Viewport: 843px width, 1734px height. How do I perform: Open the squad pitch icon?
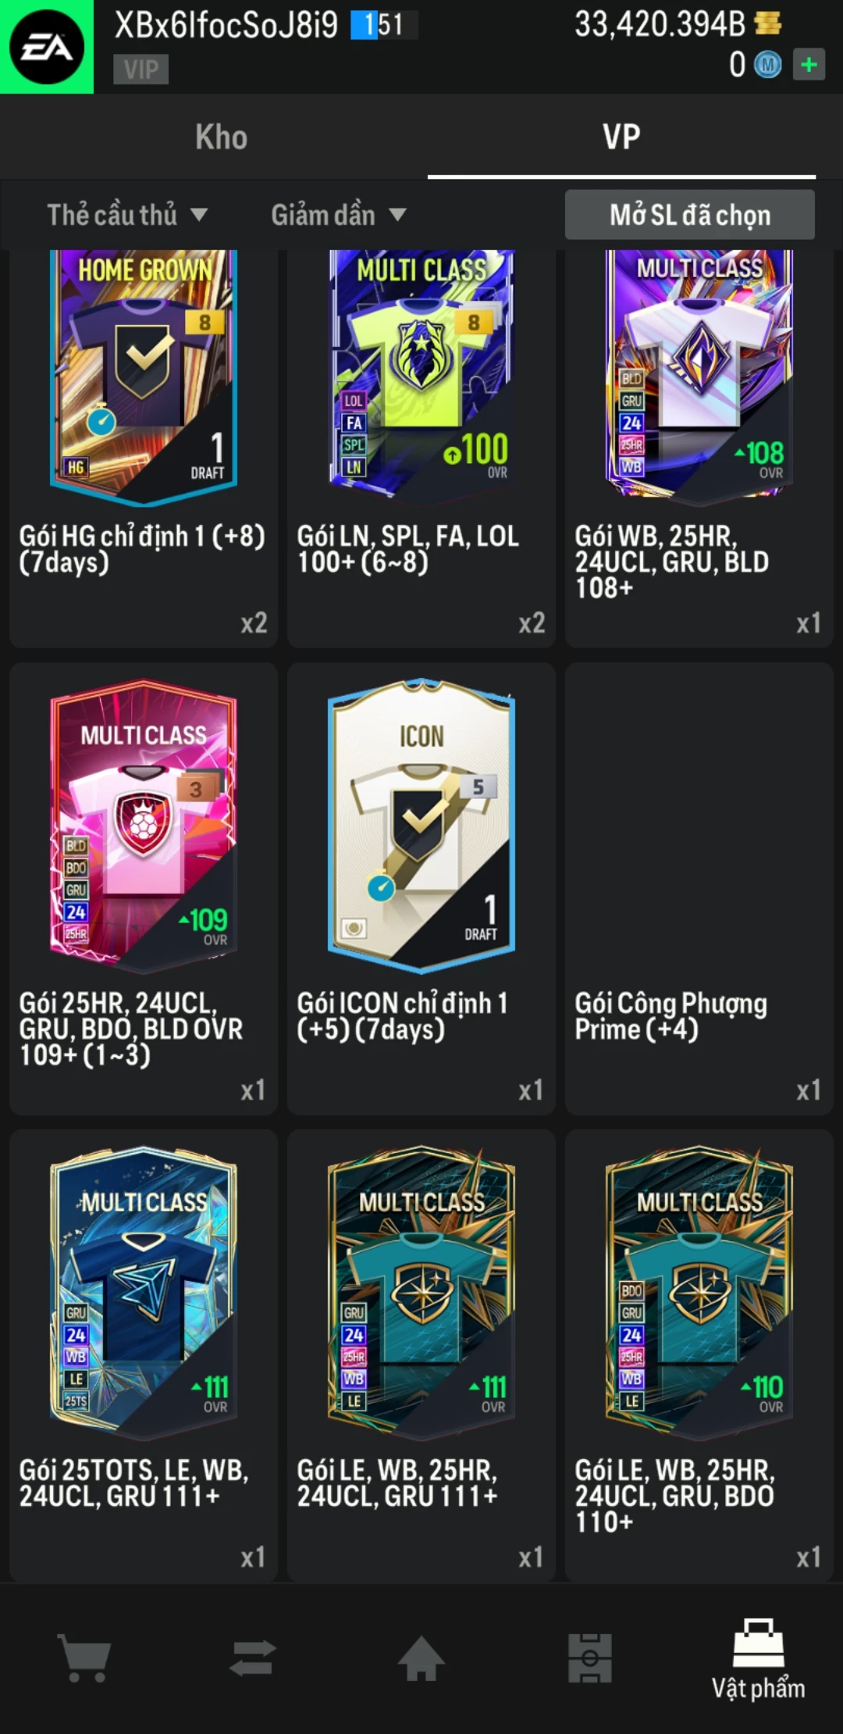590,1657
